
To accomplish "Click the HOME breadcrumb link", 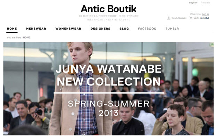I will (26, 38).
